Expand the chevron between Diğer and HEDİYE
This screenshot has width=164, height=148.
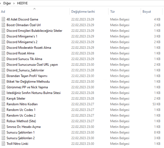click(x=14, y=3)
